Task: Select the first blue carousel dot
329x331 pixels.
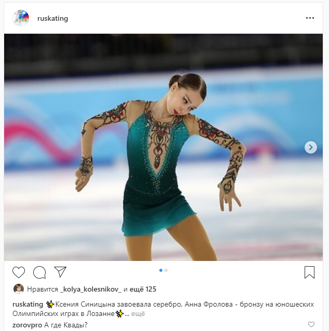Action: (161, 270)
